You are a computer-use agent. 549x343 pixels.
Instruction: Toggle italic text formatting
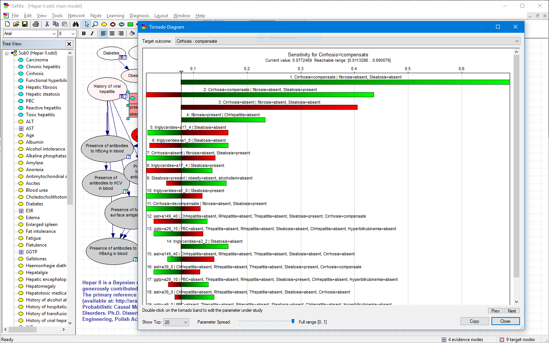[x=92, y=34]
